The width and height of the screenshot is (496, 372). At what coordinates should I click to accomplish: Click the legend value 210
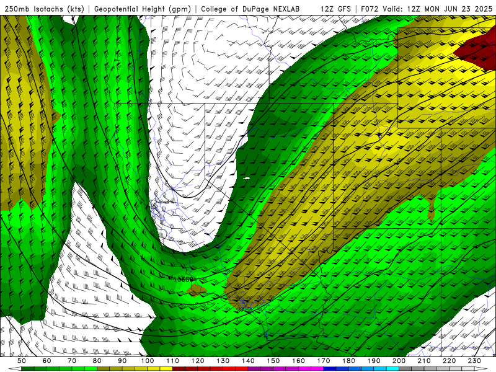[x=424, y=361]
